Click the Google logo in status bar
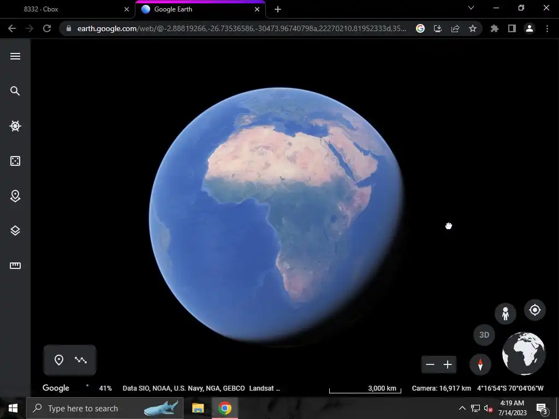 [x=56, y=388]
